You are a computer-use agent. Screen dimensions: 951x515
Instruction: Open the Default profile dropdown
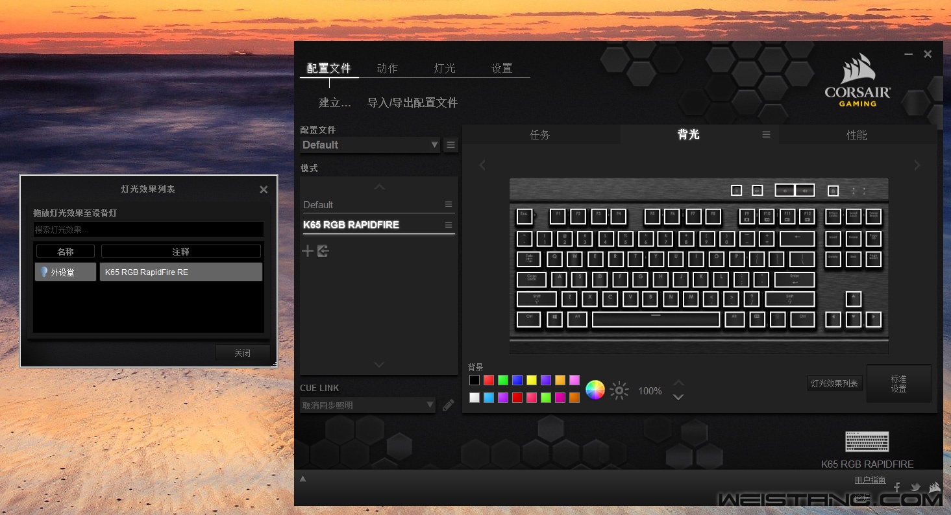[371, 145]
